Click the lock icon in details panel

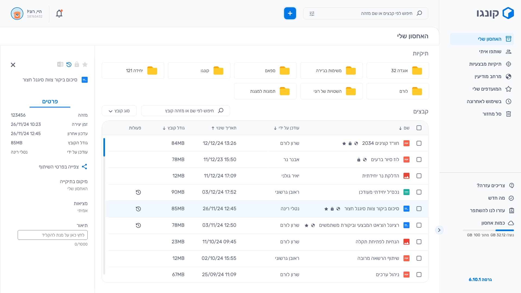click(77, 65)
